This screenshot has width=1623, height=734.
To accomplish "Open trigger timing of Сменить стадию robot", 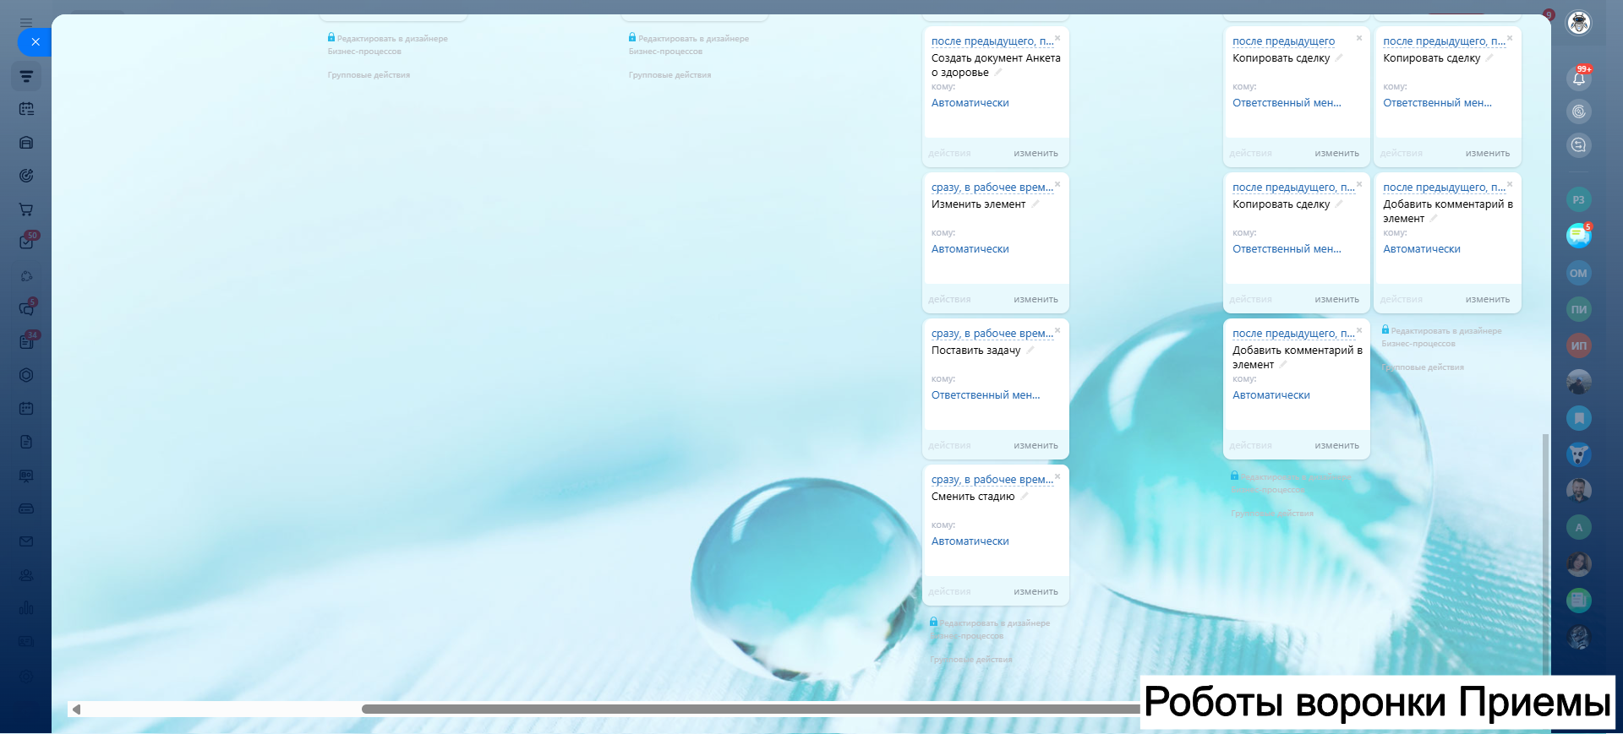I will (992, 480).
